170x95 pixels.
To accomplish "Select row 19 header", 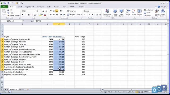I will coord(2,72).
